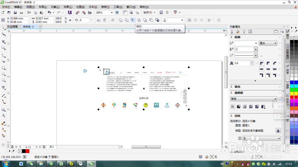
Task: Select the Crop tool
Action: (x=3, y=42)
